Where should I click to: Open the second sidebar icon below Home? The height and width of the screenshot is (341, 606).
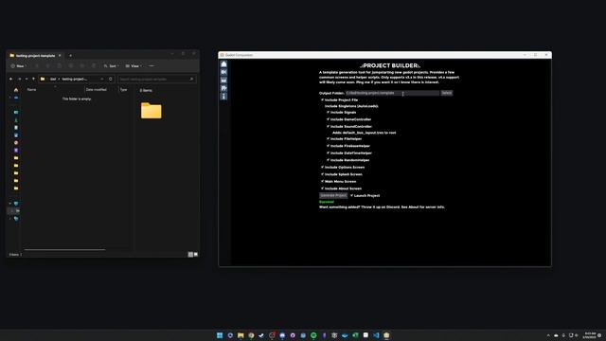[223, 72]
